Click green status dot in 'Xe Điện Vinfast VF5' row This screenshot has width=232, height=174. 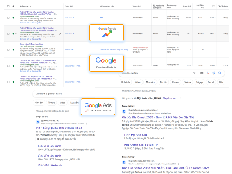14,66
